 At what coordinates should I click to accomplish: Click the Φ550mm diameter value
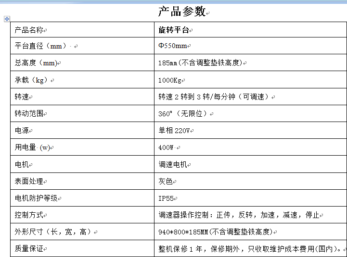pyautogui.click(x=173, y=46)
